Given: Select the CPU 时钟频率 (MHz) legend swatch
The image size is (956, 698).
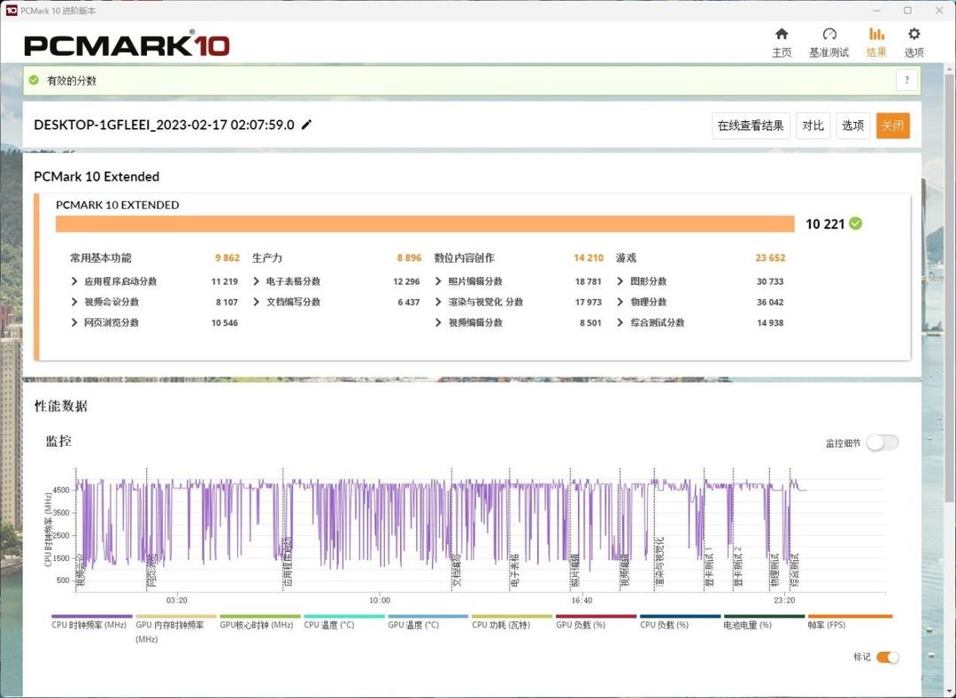Looking at the screenshot, I should pos(91,617).
